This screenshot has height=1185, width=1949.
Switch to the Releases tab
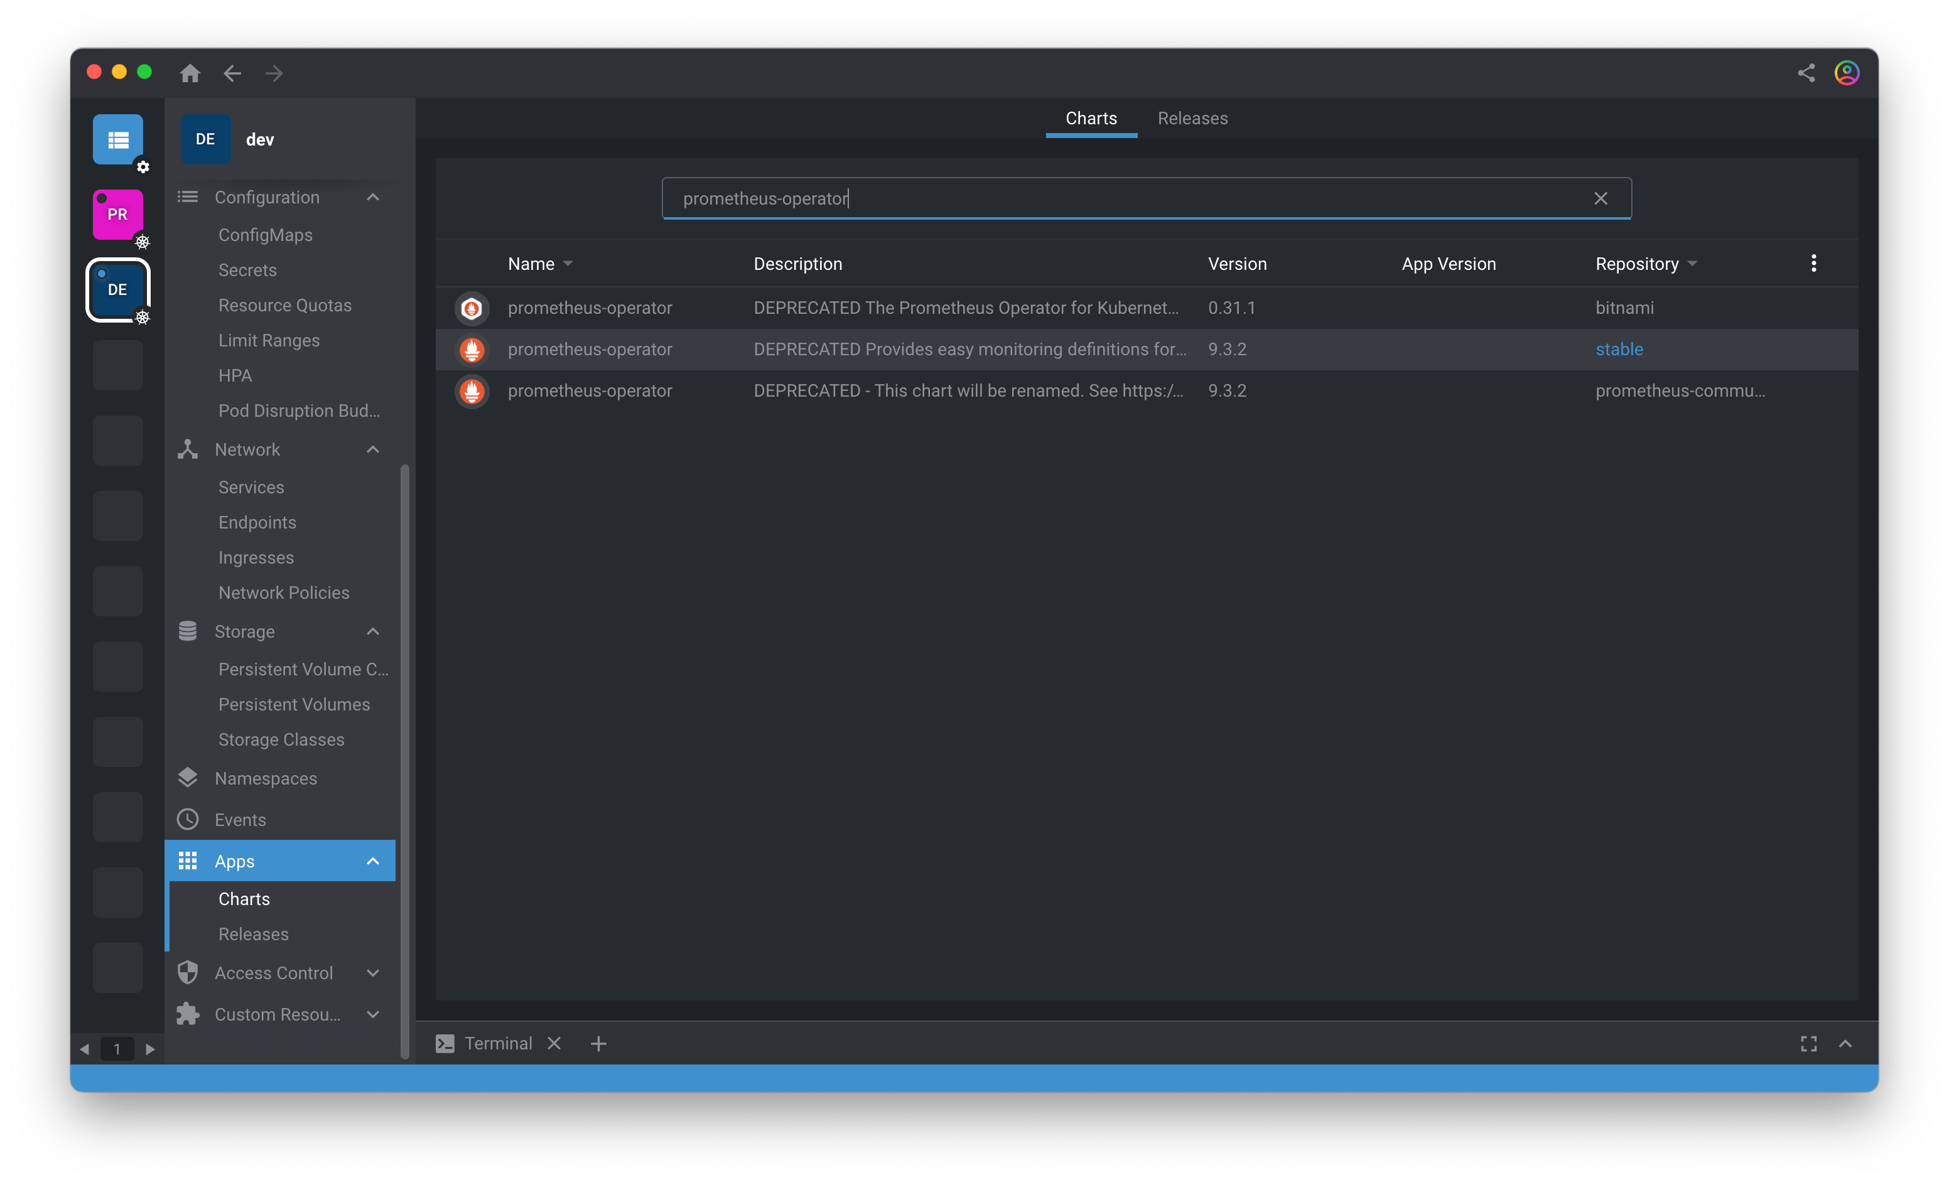coord(1193,118)
